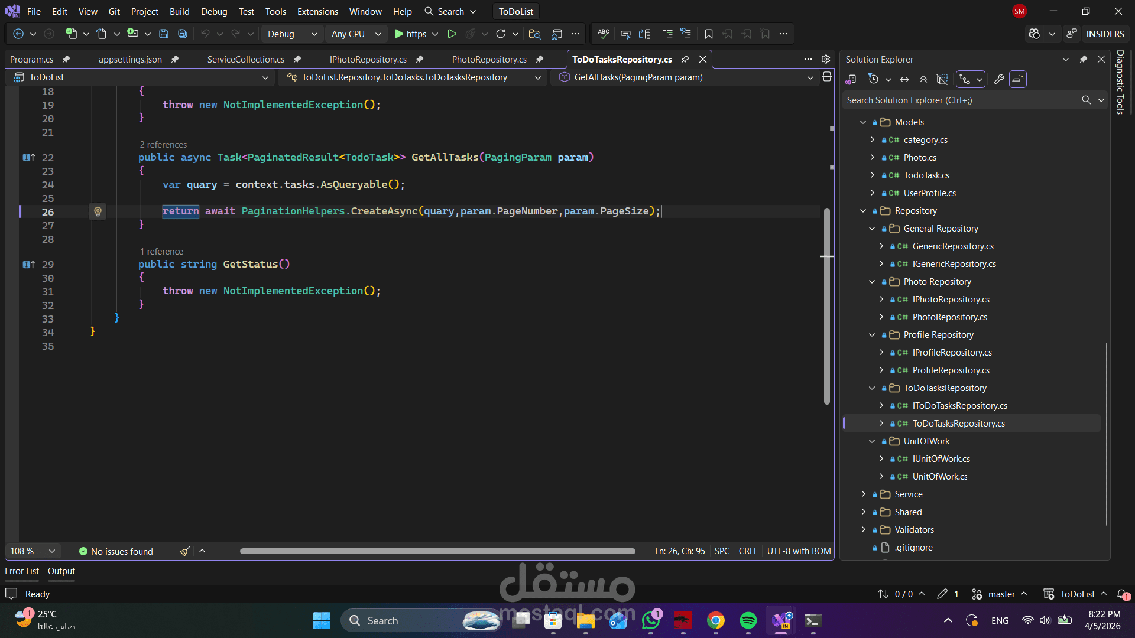Screen dimensions: 1135x638
Task: Open Solution Explorer Properties wrench icon
Action: click(999, 79)
